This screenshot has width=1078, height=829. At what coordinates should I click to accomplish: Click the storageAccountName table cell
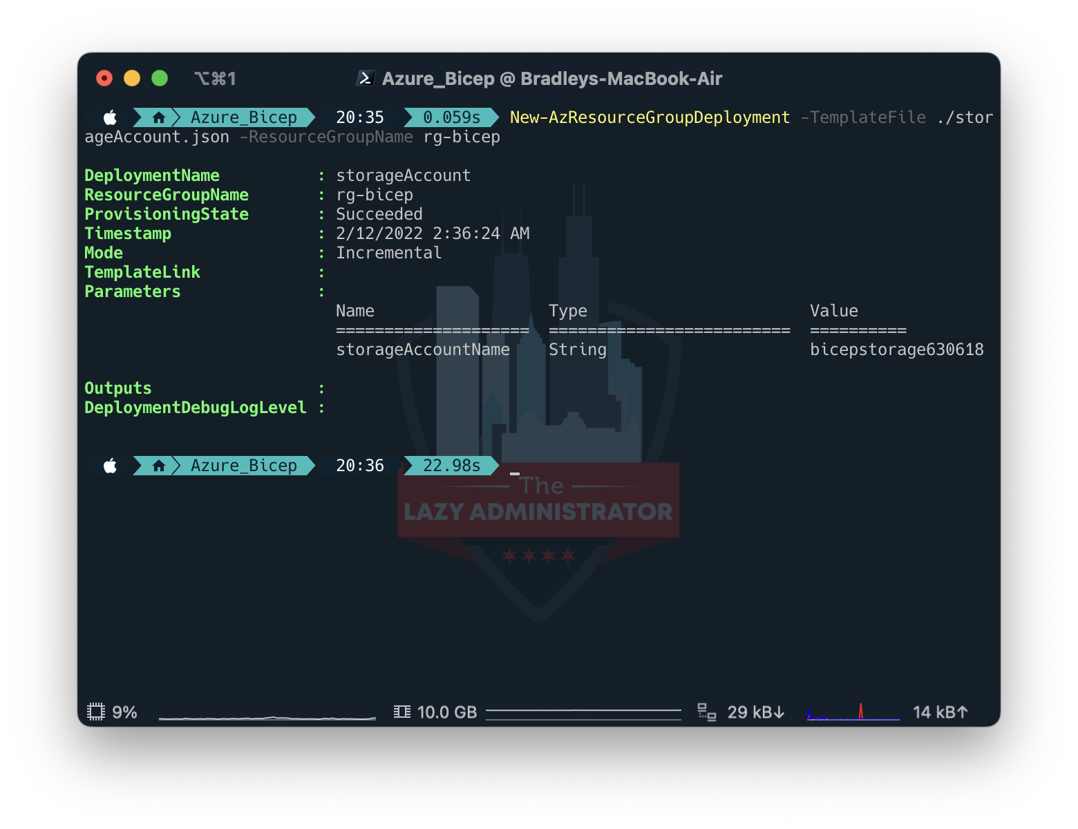tap(423, 350)
